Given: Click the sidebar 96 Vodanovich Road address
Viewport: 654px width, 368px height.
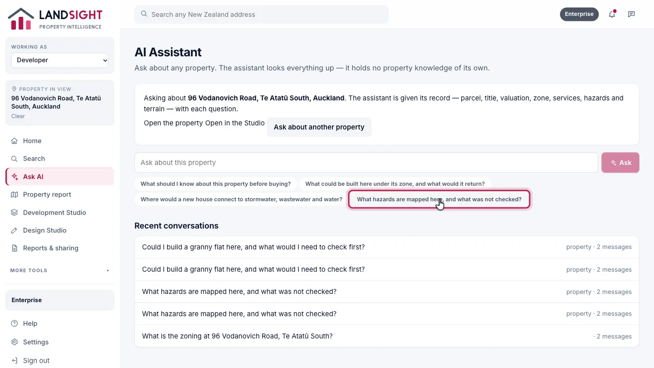Looking at the screenshot, I should coord(56,102).
